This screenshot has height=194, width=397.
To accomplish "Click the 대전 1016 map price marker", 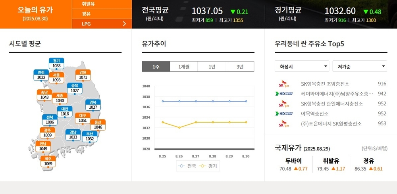I will click(65, 111).
